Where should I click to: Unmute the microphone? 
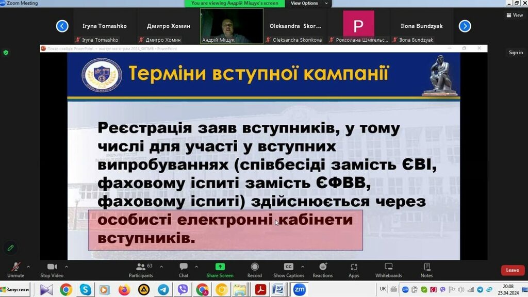point(15,269)
